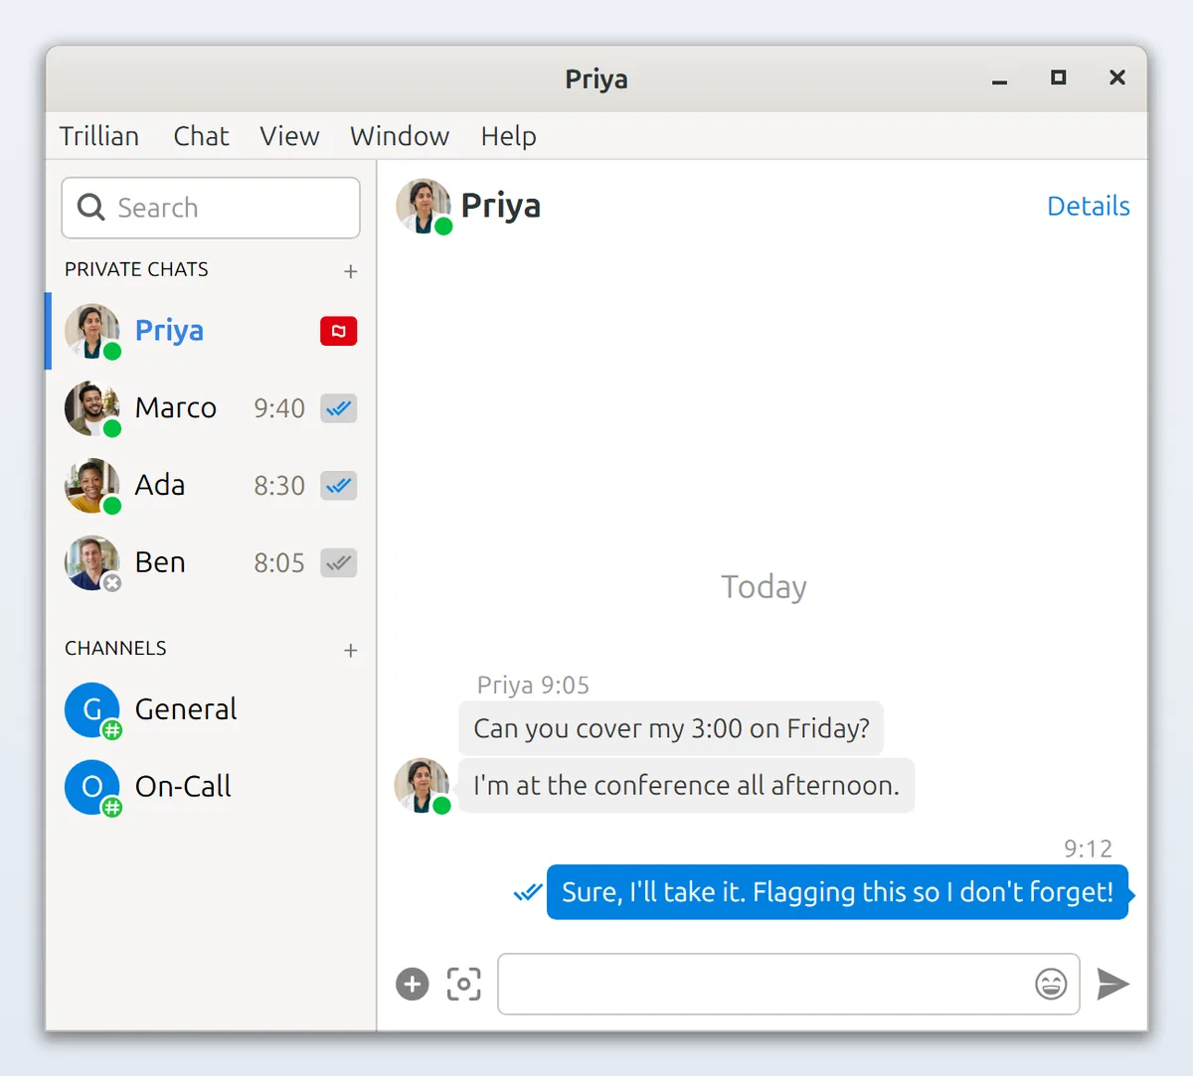The image size is (1193, 1076).
Task: Click into the Search field
Action: coord(211,208)
